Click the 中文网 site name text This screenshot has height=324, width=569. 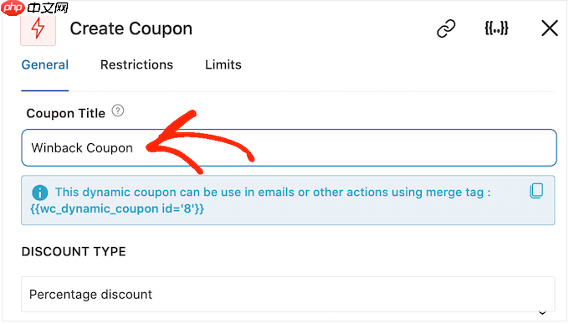pyautogui.click(x=48, y=8)
